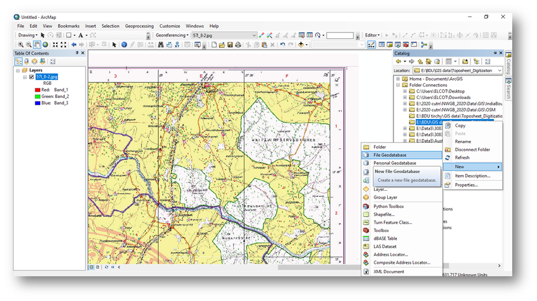Select List By Selection button
This screenshot has width=537, height=301.
42,61
